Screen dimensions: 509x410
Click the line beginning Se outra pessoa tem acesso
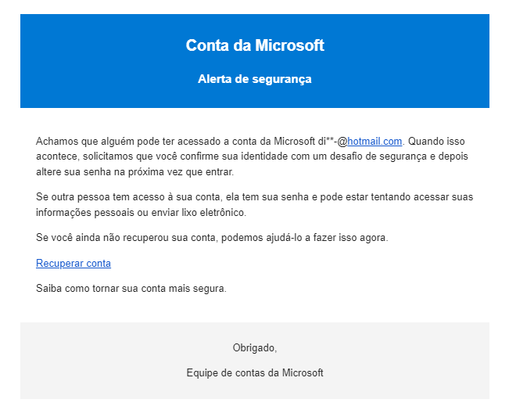pyautogui.click(x=255, y=197)
